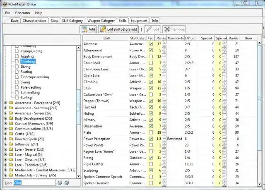Toggle favorite checkbox for Culture Lore "Own"

click(151, 94)
